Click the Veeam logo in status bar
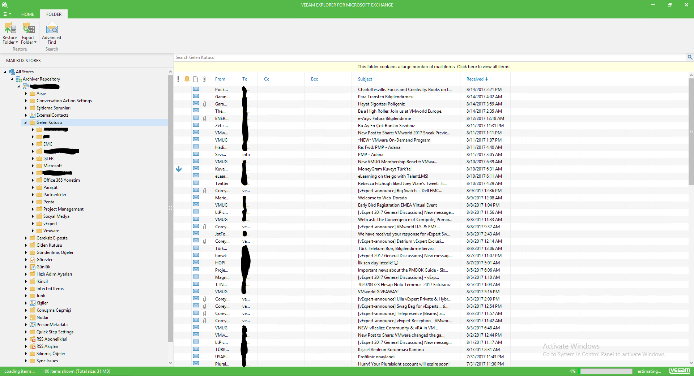Viewport: 694px width, 376px height. (x=680, y=371)
